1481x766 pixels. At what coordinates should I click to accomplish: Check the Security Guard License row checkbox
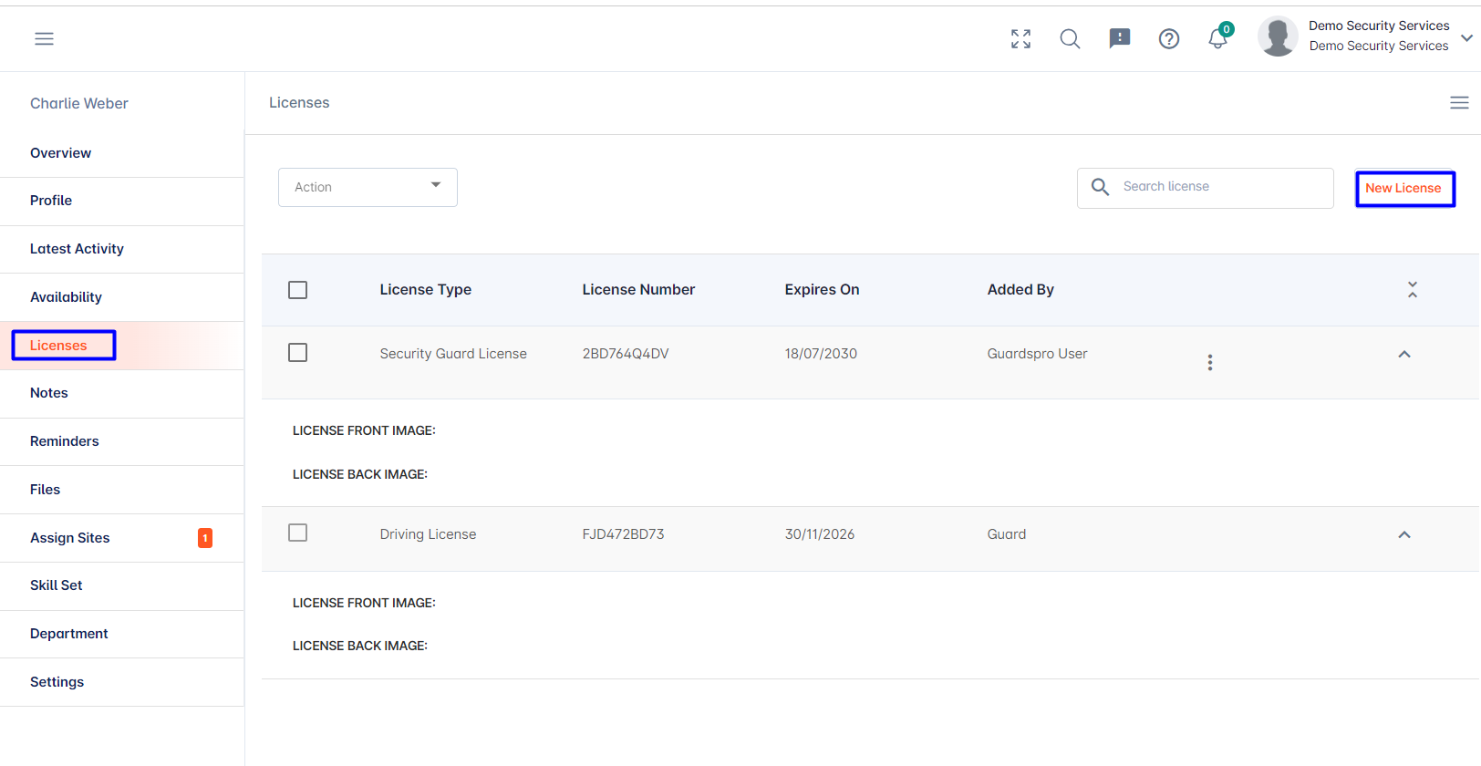pyautogui.click(x=297, y=352)
